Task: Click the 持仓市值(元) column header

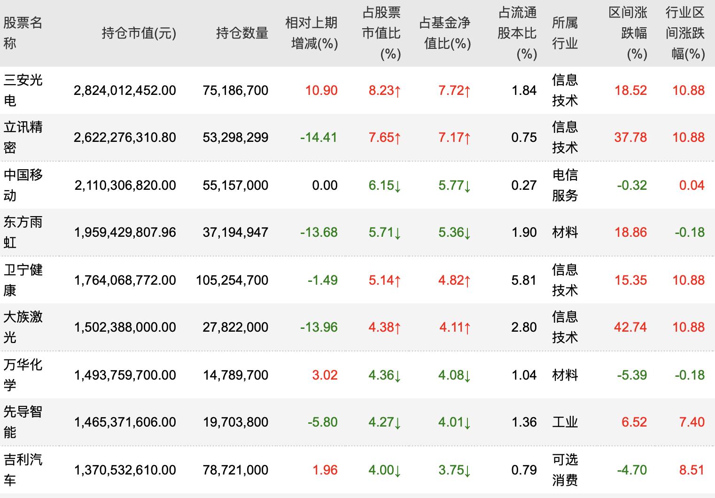Action: 139,33
